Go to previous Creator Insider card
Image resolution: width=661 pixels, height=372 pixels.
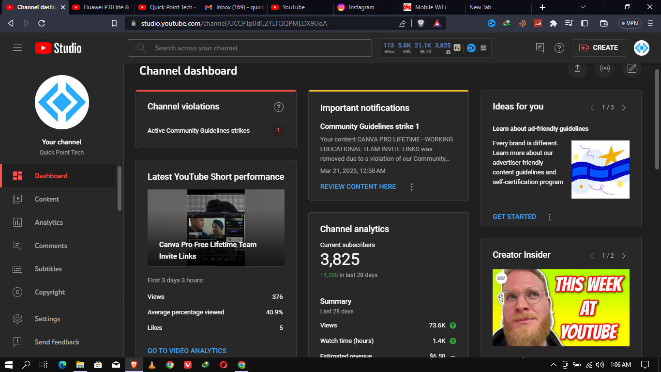tap(592, 256)
